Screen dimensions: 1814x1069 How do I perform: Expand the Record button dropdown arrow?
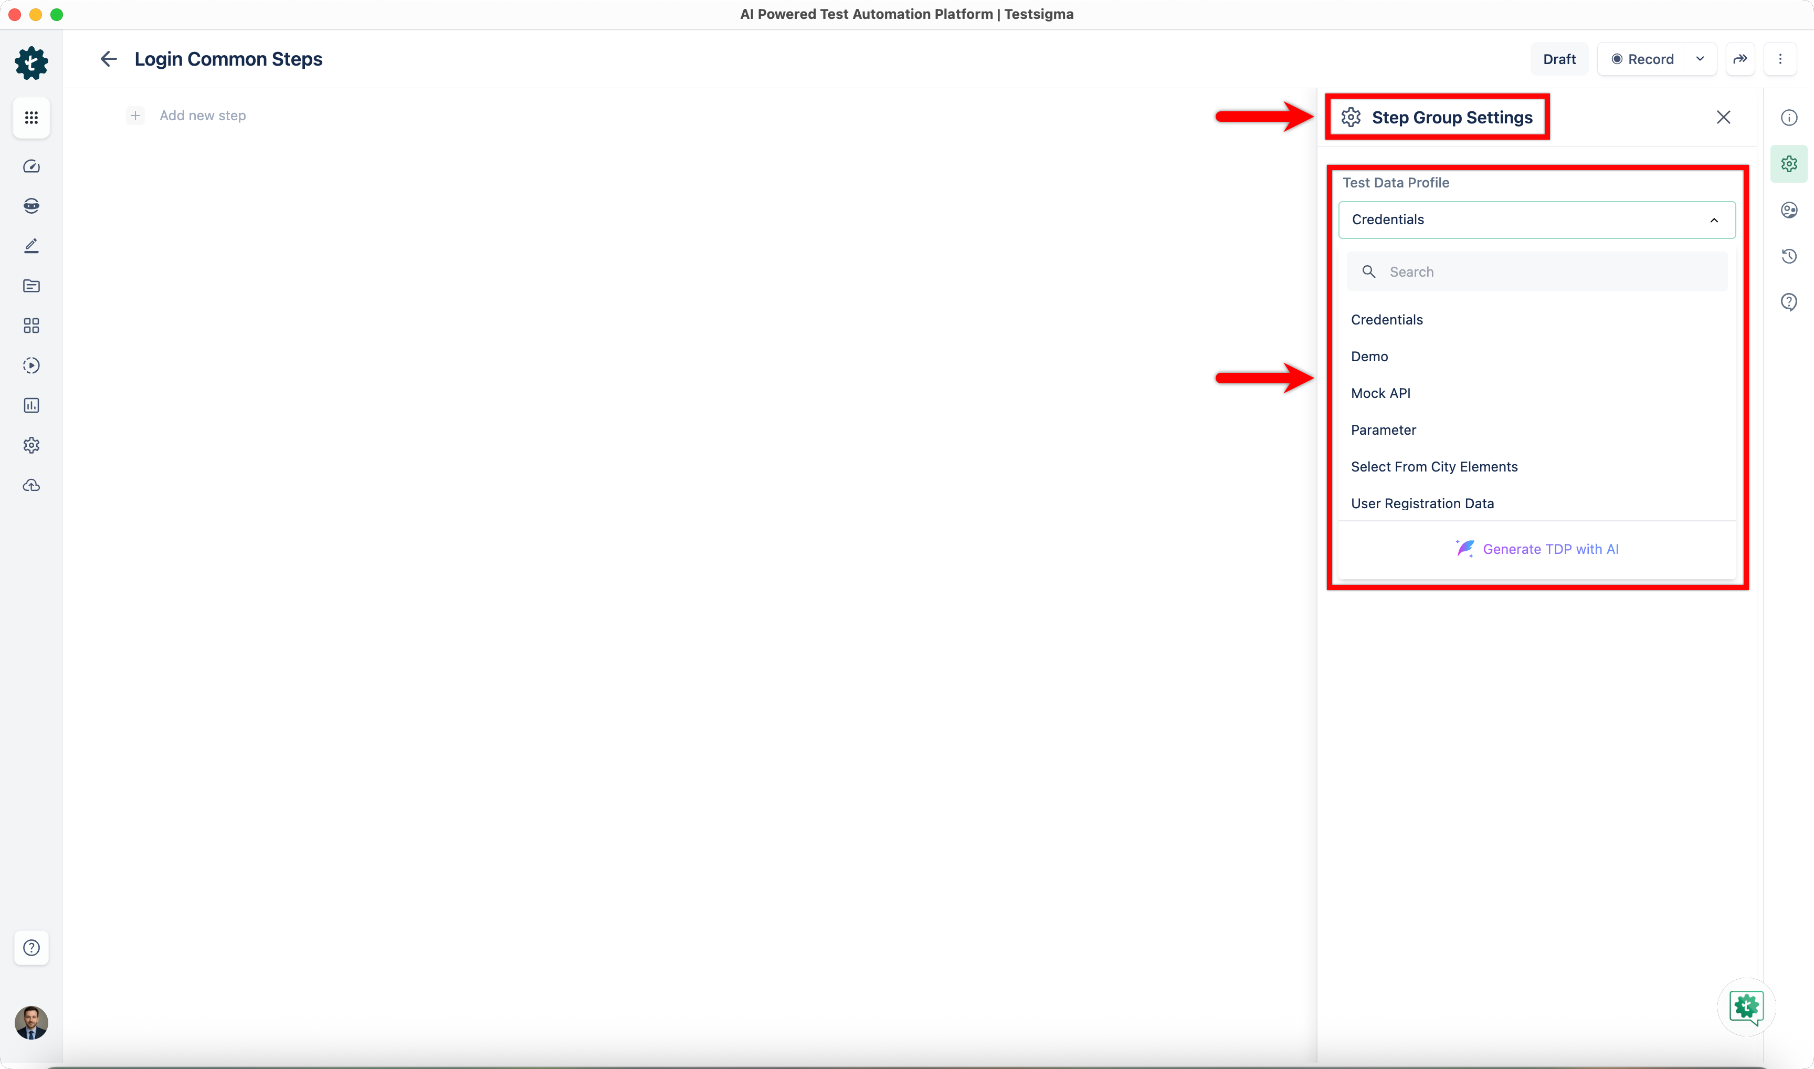point(1700,59)
